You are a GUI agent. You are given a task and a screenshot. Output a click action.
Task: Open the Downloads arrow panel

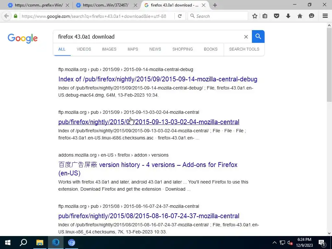288,16
